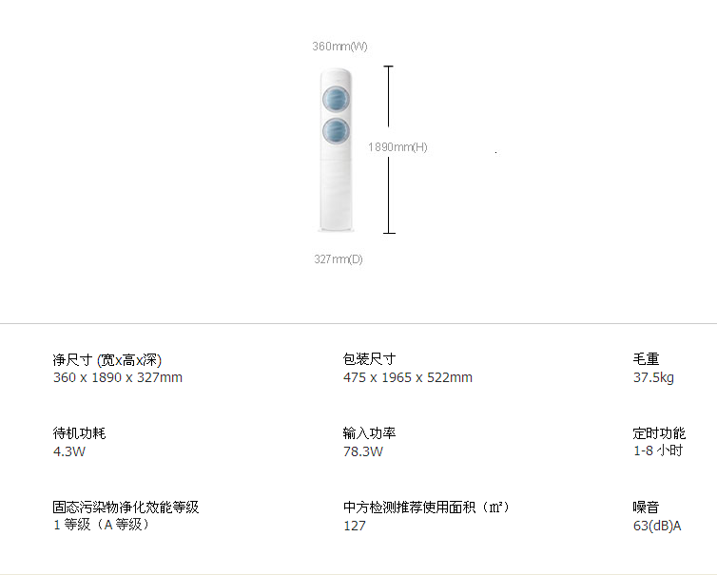This screenshot has height=575, width=717.
Task: Select the 包装尺寸 heading
Action: (369, 359)
